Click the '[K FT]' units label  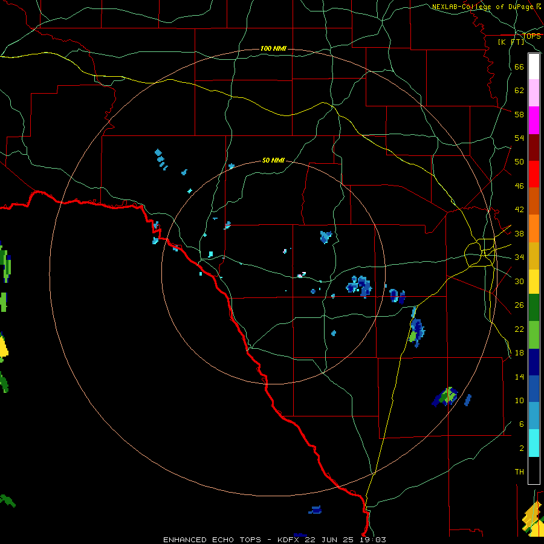pos(511,42)
